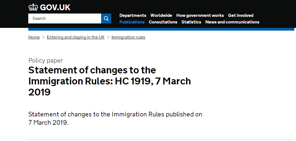Viewport: 296px width, 141px height.
Task: Follow the Immigration rules breadcrumb link
Action: coord(128,37)
